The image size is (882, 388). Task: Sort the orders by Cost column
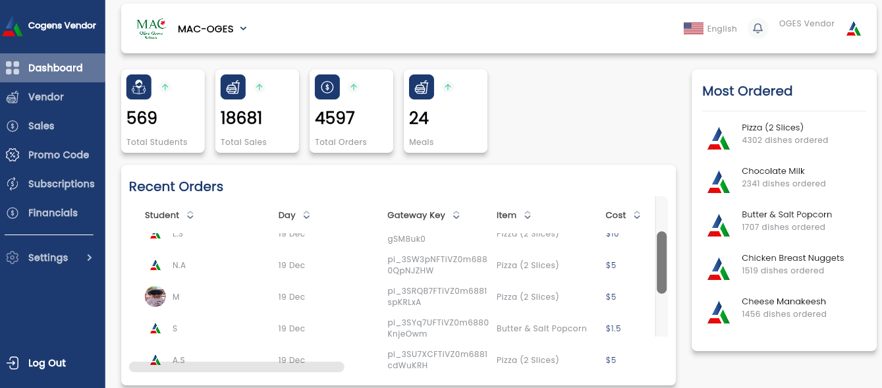pyautogui.click(x=637, y=215)
